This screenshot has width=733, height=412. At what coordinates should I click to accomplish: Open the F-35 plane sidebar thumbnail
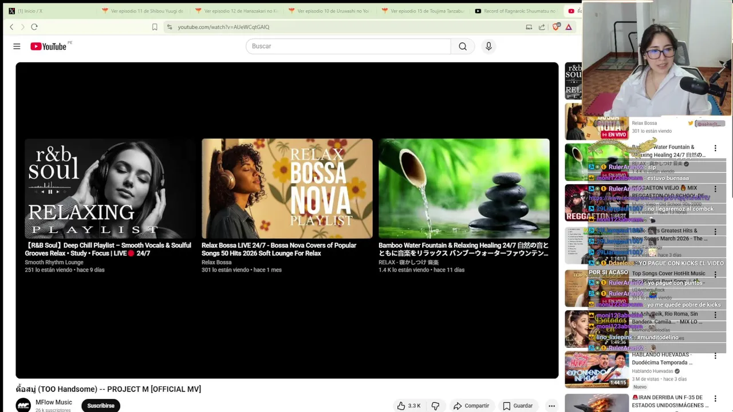(597, 403)
